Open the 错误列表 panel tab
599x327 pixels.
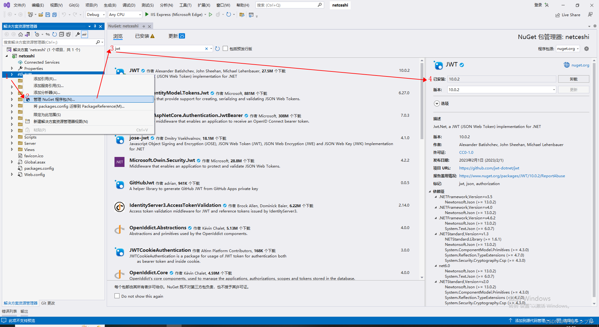coord(9,311)
